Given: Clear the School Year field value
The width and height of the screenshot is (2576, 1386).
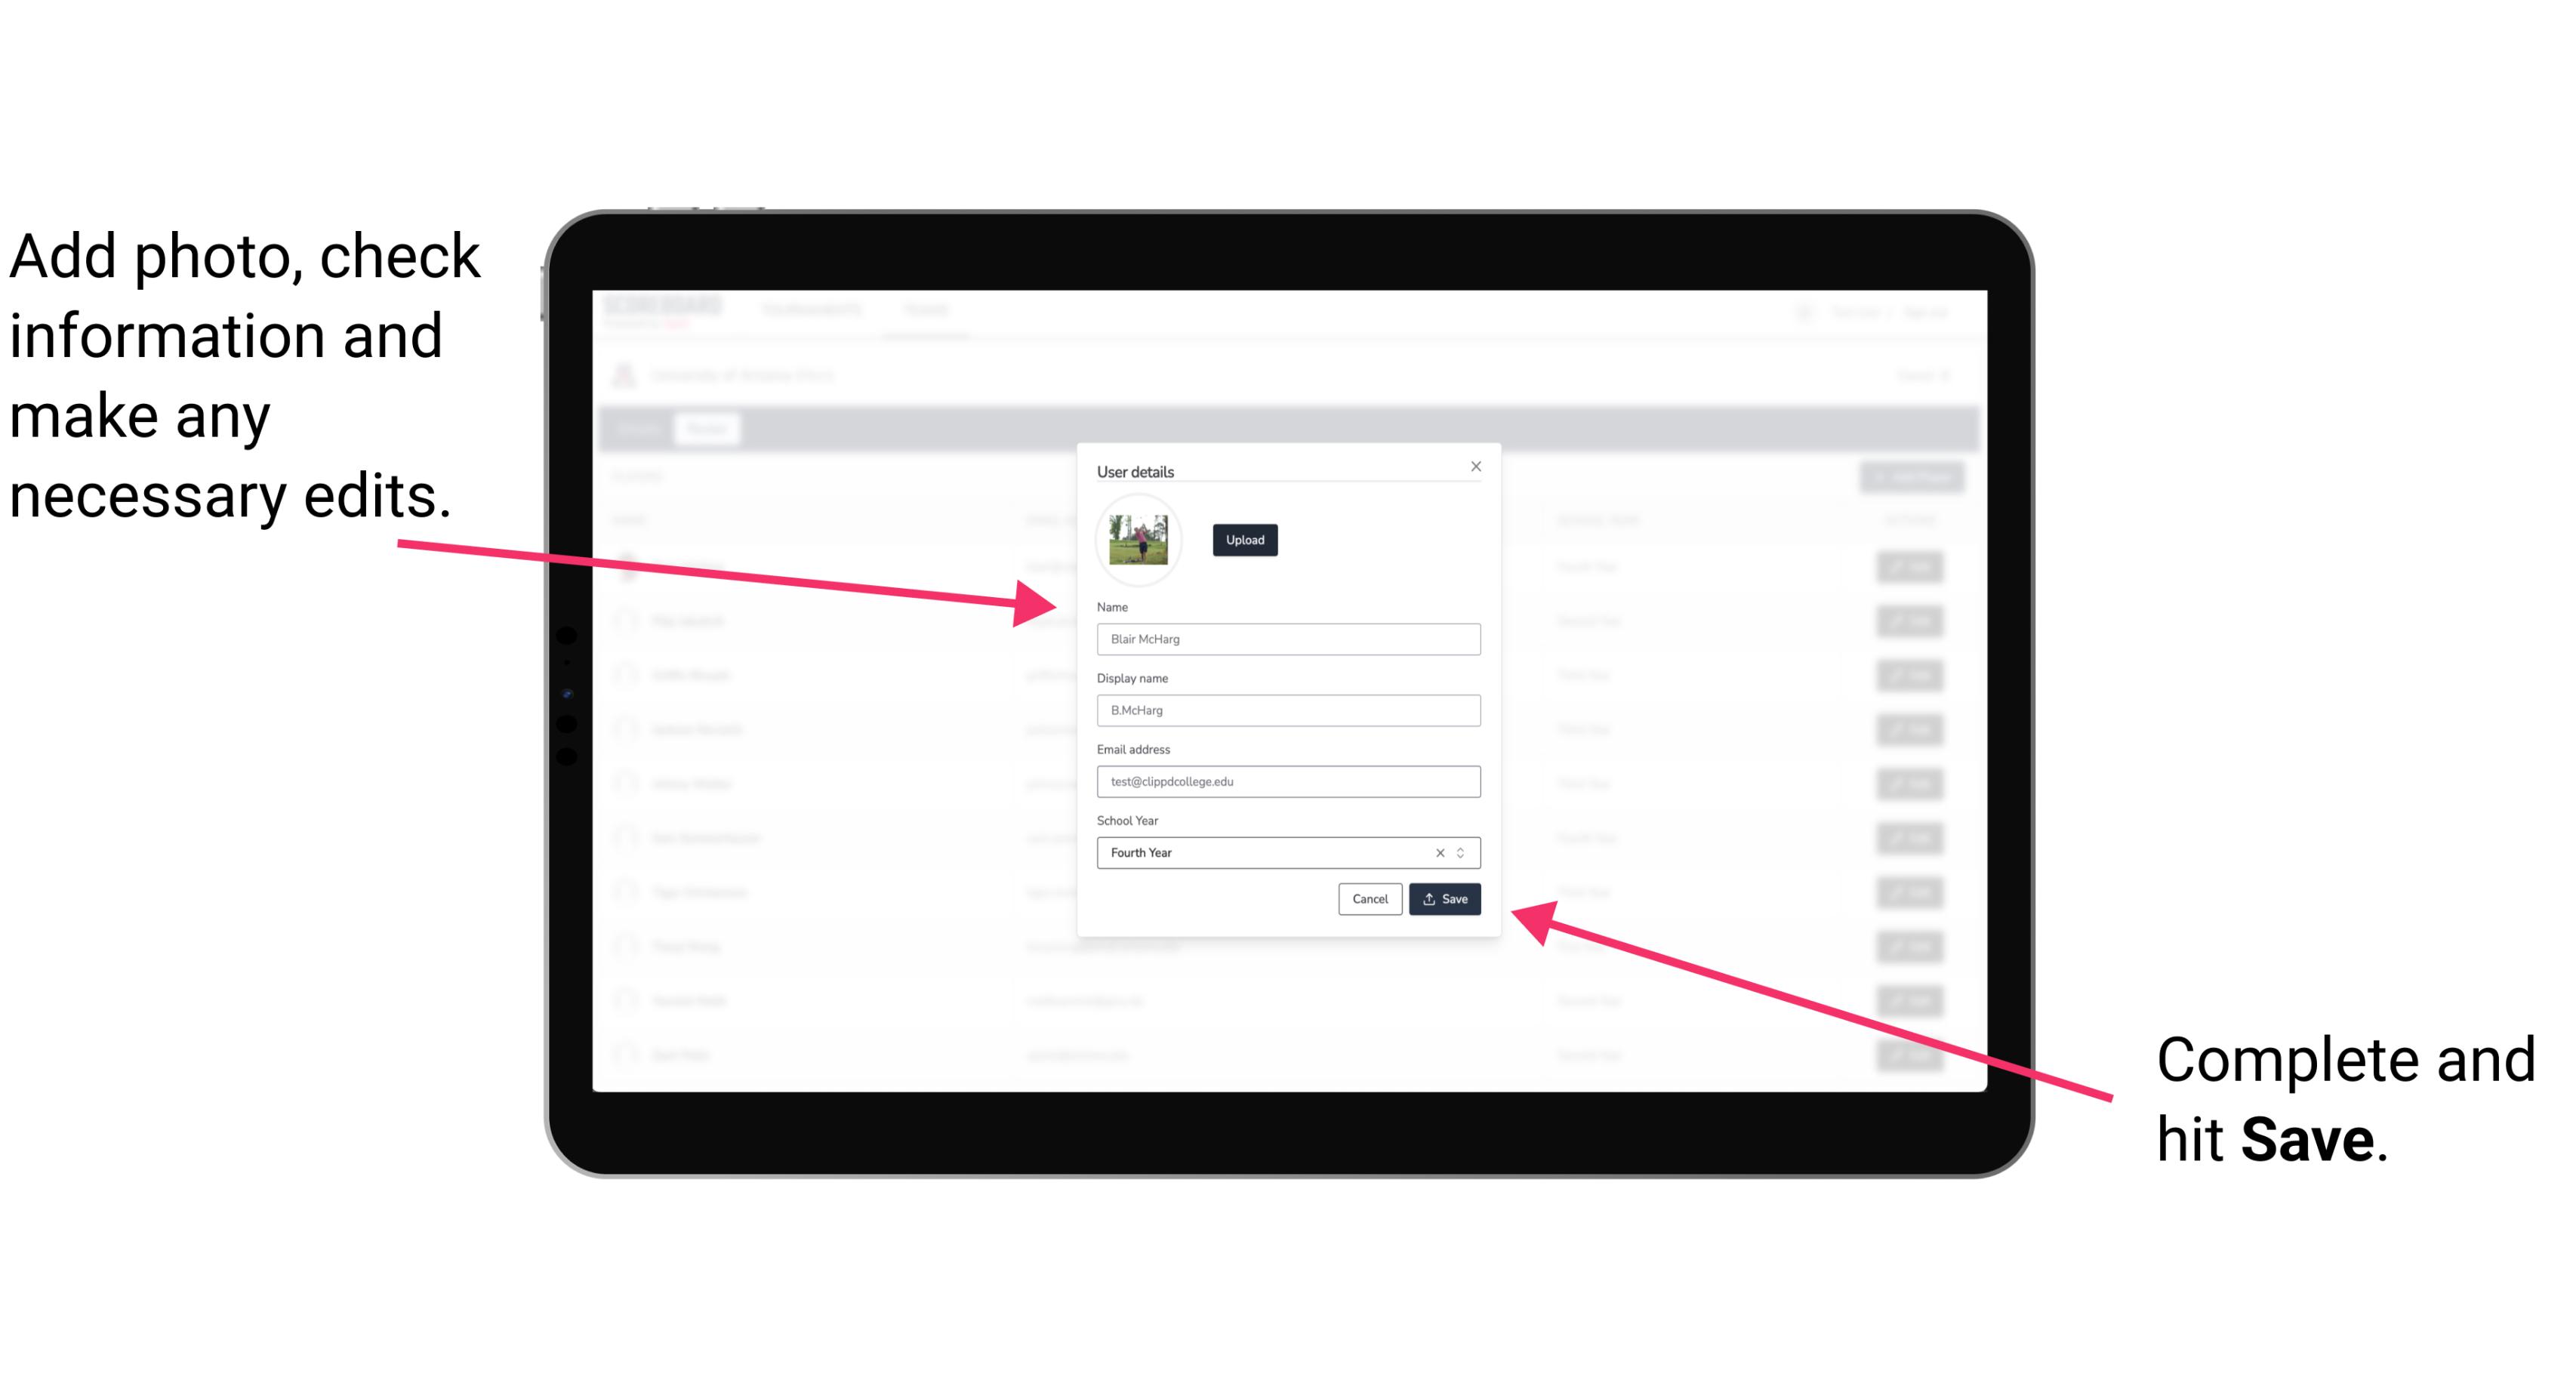Looking at the screenshot, I should [1437, 852].
